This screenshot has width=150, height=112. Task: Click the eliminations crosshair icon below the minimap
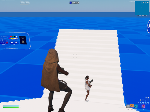pos(145,16)
